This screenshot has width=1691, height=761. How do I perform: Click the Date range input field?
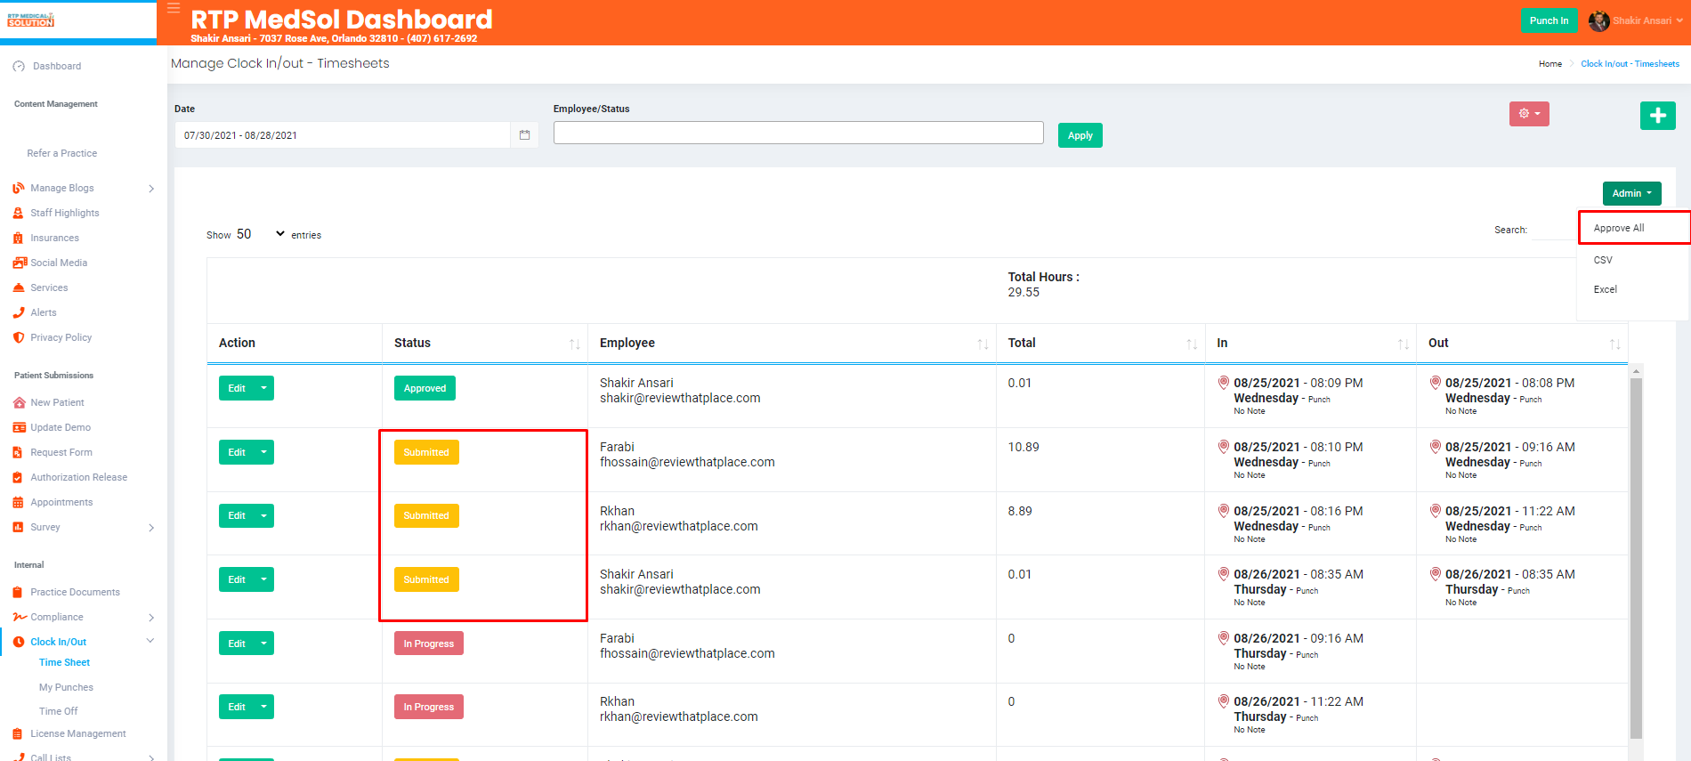tap(343, 135)
